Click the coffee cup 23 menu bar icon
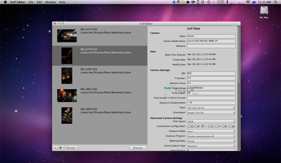This screenshot has height=163, width=281. click(193, 2)
